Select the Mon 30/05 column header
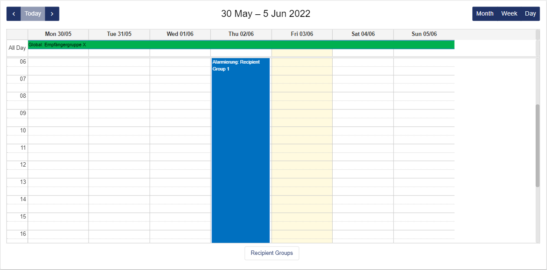This screenshot has height=270, width=547. coord(58,34)
